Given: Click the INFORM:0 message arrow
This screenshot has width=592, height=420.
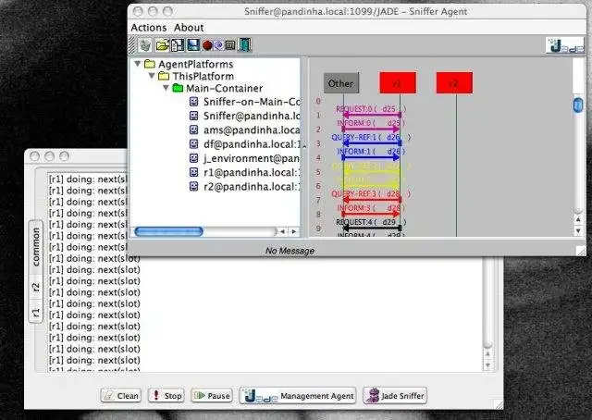Looking at the screenshot, I should click(x=372, y=129).
